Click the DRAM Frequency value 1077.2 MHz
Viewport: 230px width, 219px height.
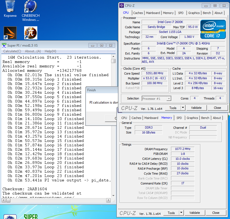click(183, 149)
